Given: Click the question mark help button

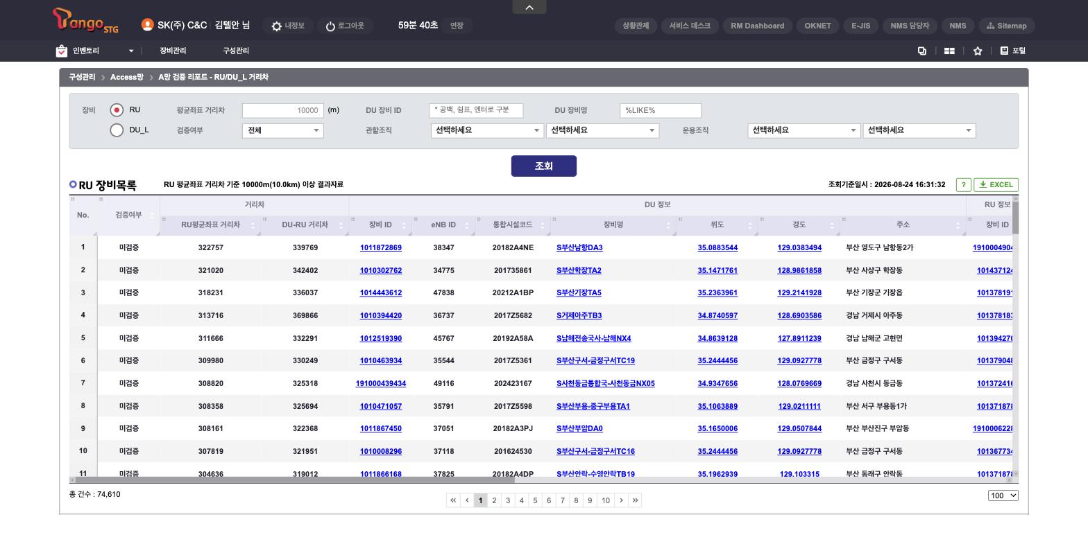Looking at the screenshot, I should 963,184.
